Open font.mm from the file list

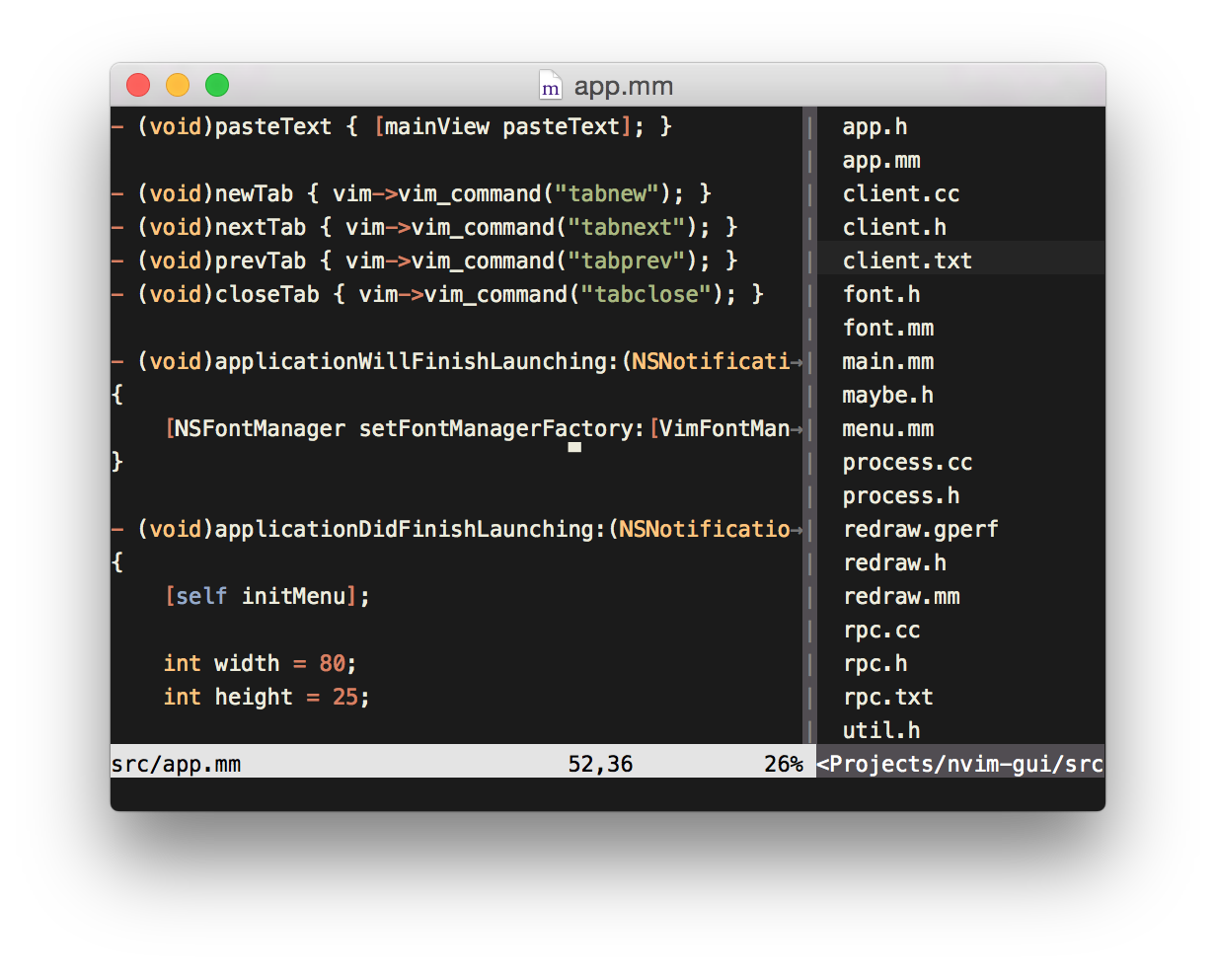[888, 328]
